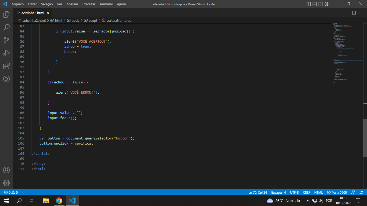Open the Executar menu

(89, 4)
